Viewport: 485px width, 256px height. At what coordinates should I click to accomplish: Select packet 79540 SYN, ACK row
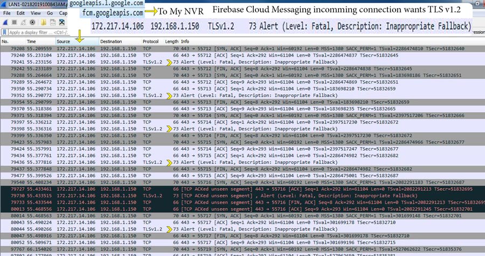coord(242,182)
